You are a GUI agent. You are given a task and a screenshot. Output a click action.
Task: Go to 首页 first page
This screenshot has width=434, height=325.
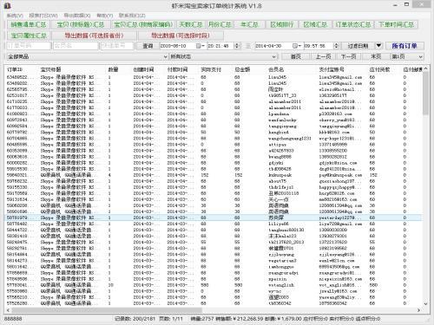point(295,56)
